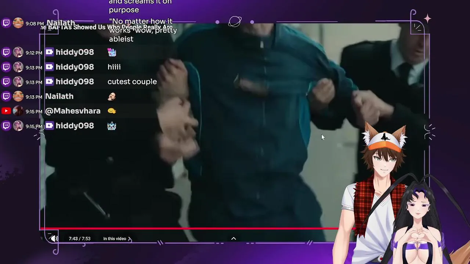Click the badge before hiddy098 at 9:12 PM
Screen dimensions: 470x264
pos(49,52)
